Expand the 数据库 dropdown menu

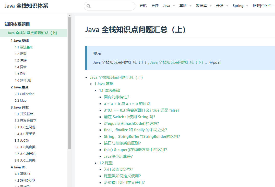pyautogui.click(x=204, y=6)
